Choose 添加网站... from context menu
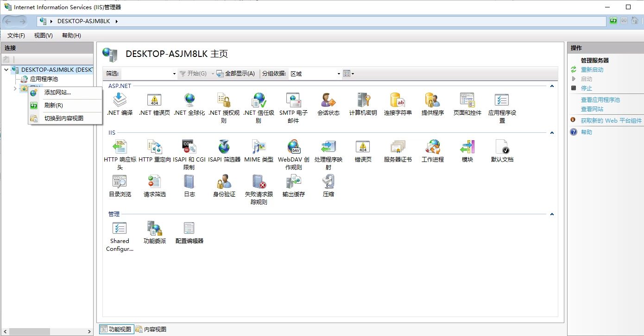The width and height of the screenshot is (644, 336). 65,93
